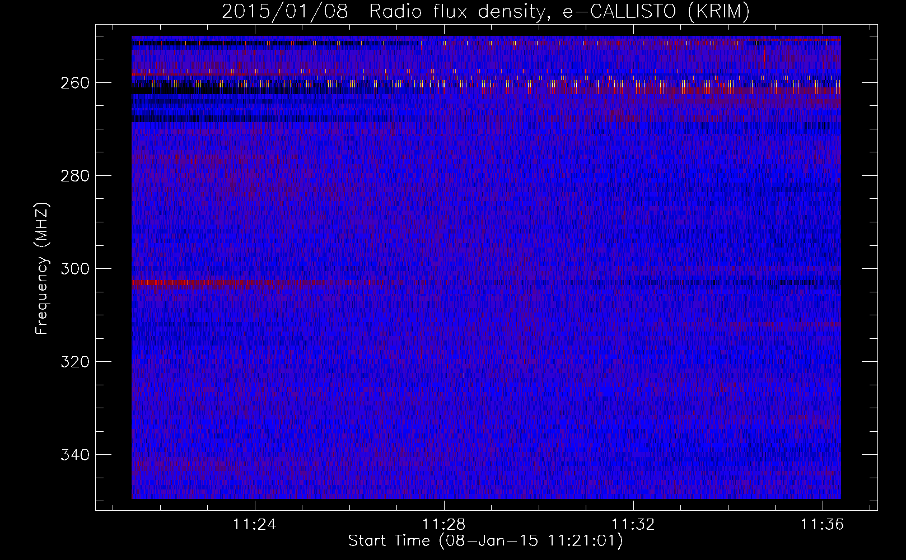Click the bright red emission band near 303 MHz
This screenshot has width=906, height=560.
coord(227,283)
